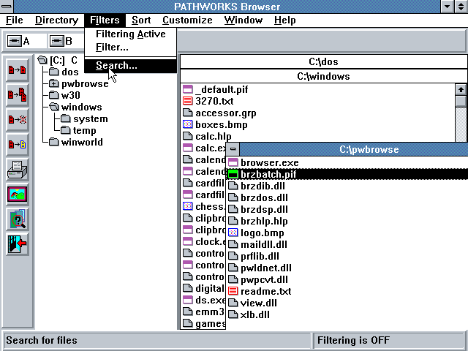The height and width of the screenshot is (351, 468).
Task: Open the Window menu
Action: (244, 20)
